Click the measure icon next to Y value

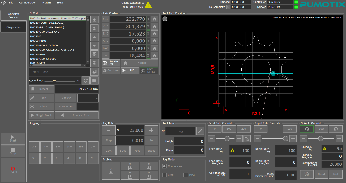point(148,27)
